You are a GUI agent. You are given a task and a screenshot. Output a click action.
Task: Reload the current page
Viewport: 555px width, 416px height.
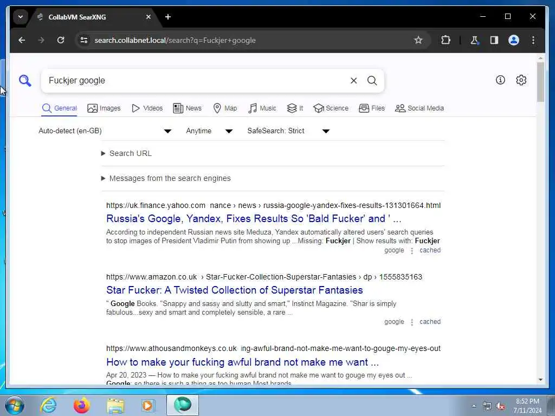(61, 40)
